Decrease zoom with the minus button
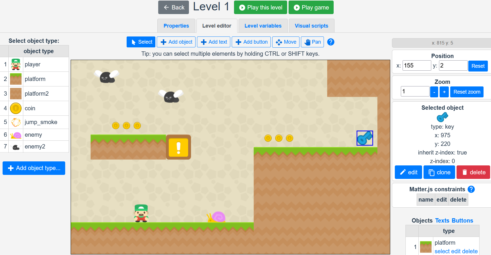Image resolution: width=491 pixels, height=255 pixels. coord(434,92)
